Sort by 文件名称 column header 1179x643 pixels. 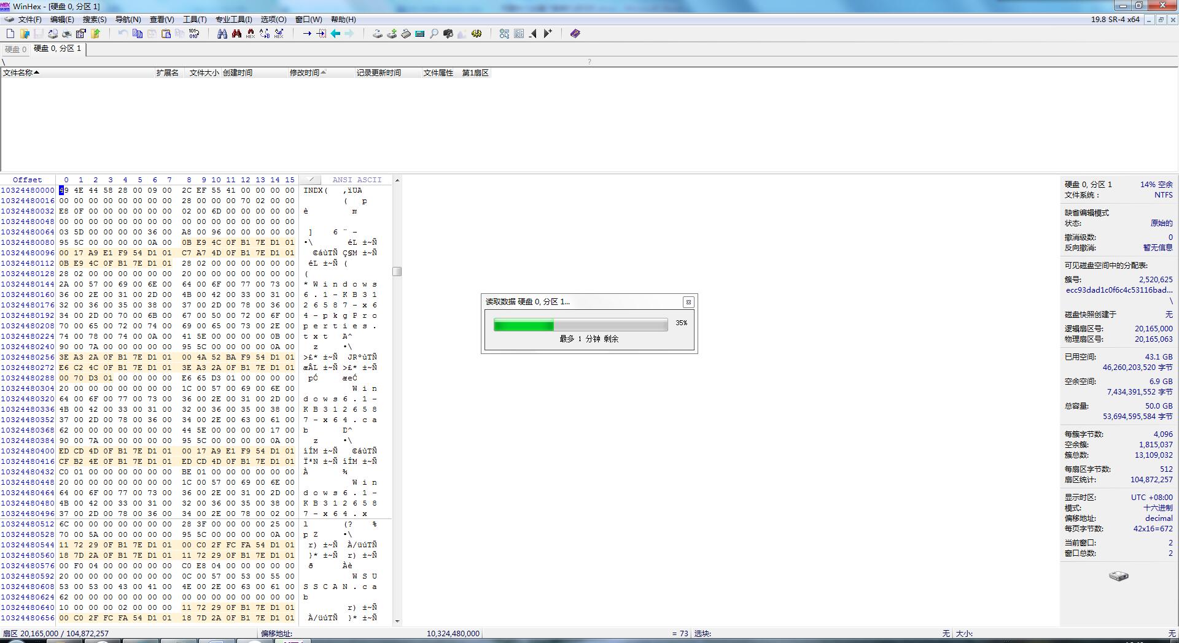[77, 73]
